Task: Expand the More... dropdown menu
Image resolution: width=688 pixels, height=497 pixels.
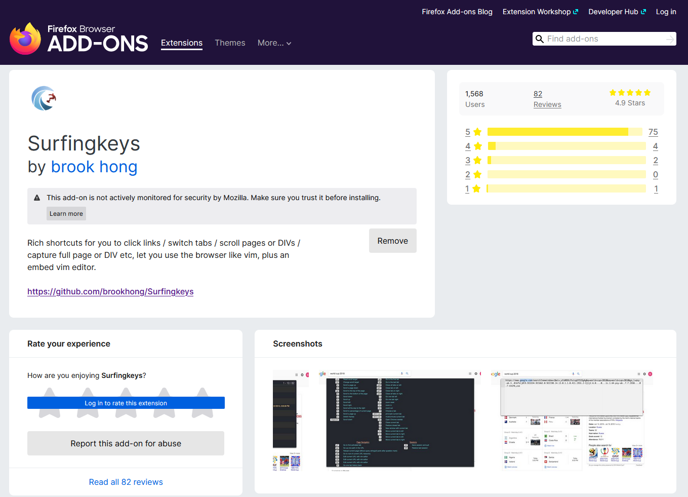Action: [x=274, y=43]
